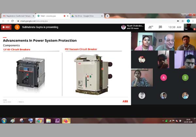Click the browser forward arrow

point(8,21)
